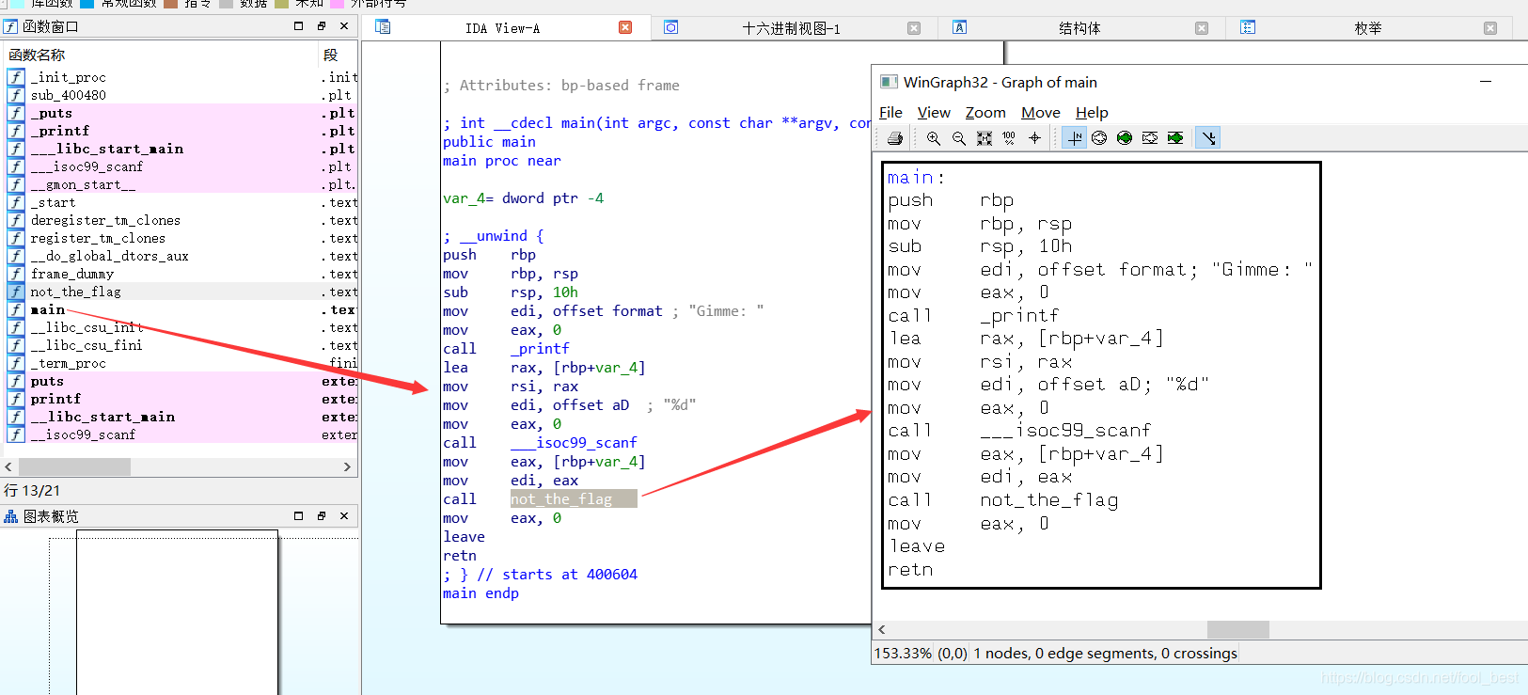Click the Zoom In magnifier in WinGraph32
The image size is (1528, 695).
(x=933, y=138)
